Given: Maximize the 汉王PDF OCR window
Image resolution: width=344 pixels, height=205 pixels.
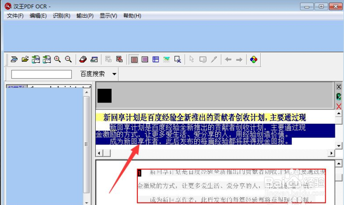Looking at the screenshot, I should pos(321,7).
